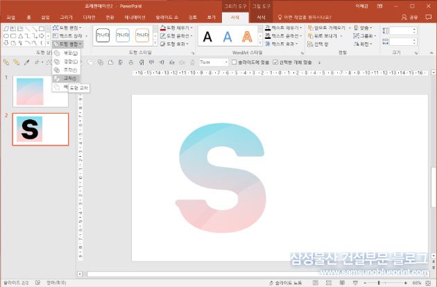This screenshot has height=287, width=437.
Task: Toggle 슬라이드 노트 in status bar
Action: pos(285,283)
